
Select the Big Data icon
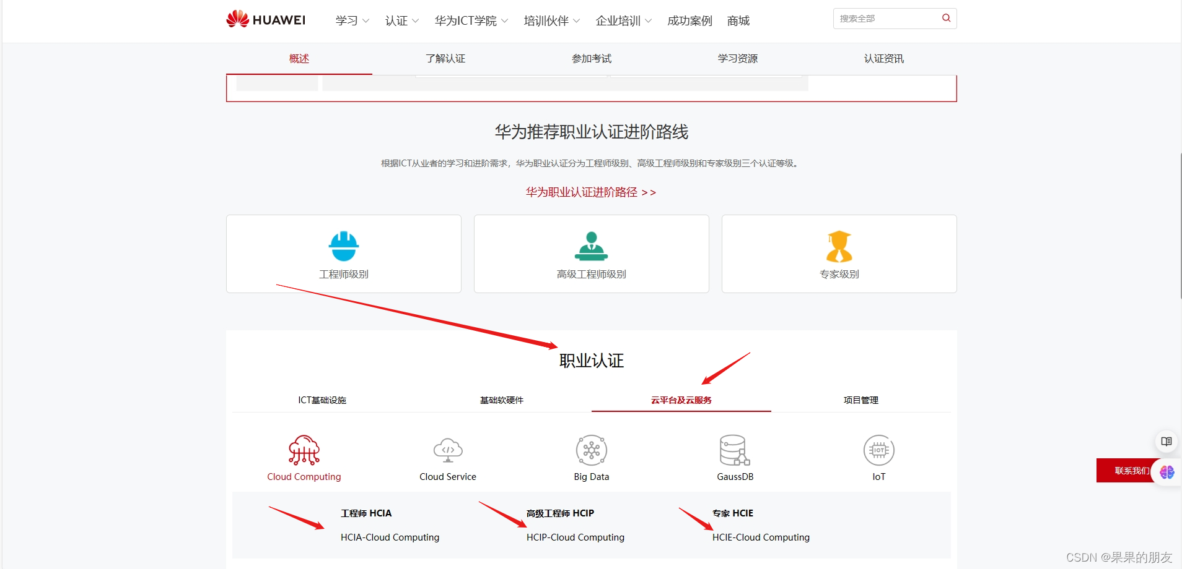592,450
